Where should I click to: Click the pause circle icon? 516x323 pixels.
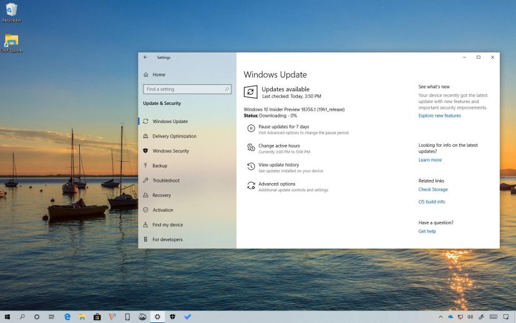coord(251,128)
